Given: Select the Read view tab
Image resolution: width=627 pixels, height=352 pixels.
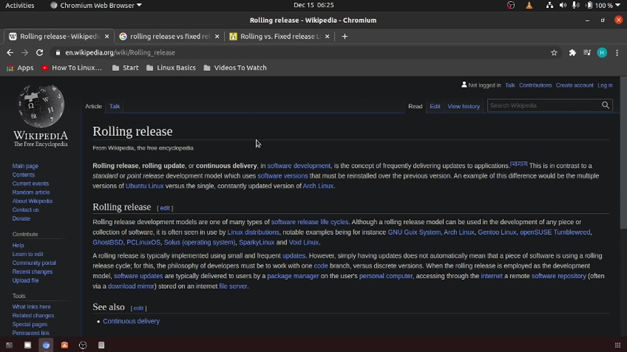Looking at the screenshot, I should 415,106.
